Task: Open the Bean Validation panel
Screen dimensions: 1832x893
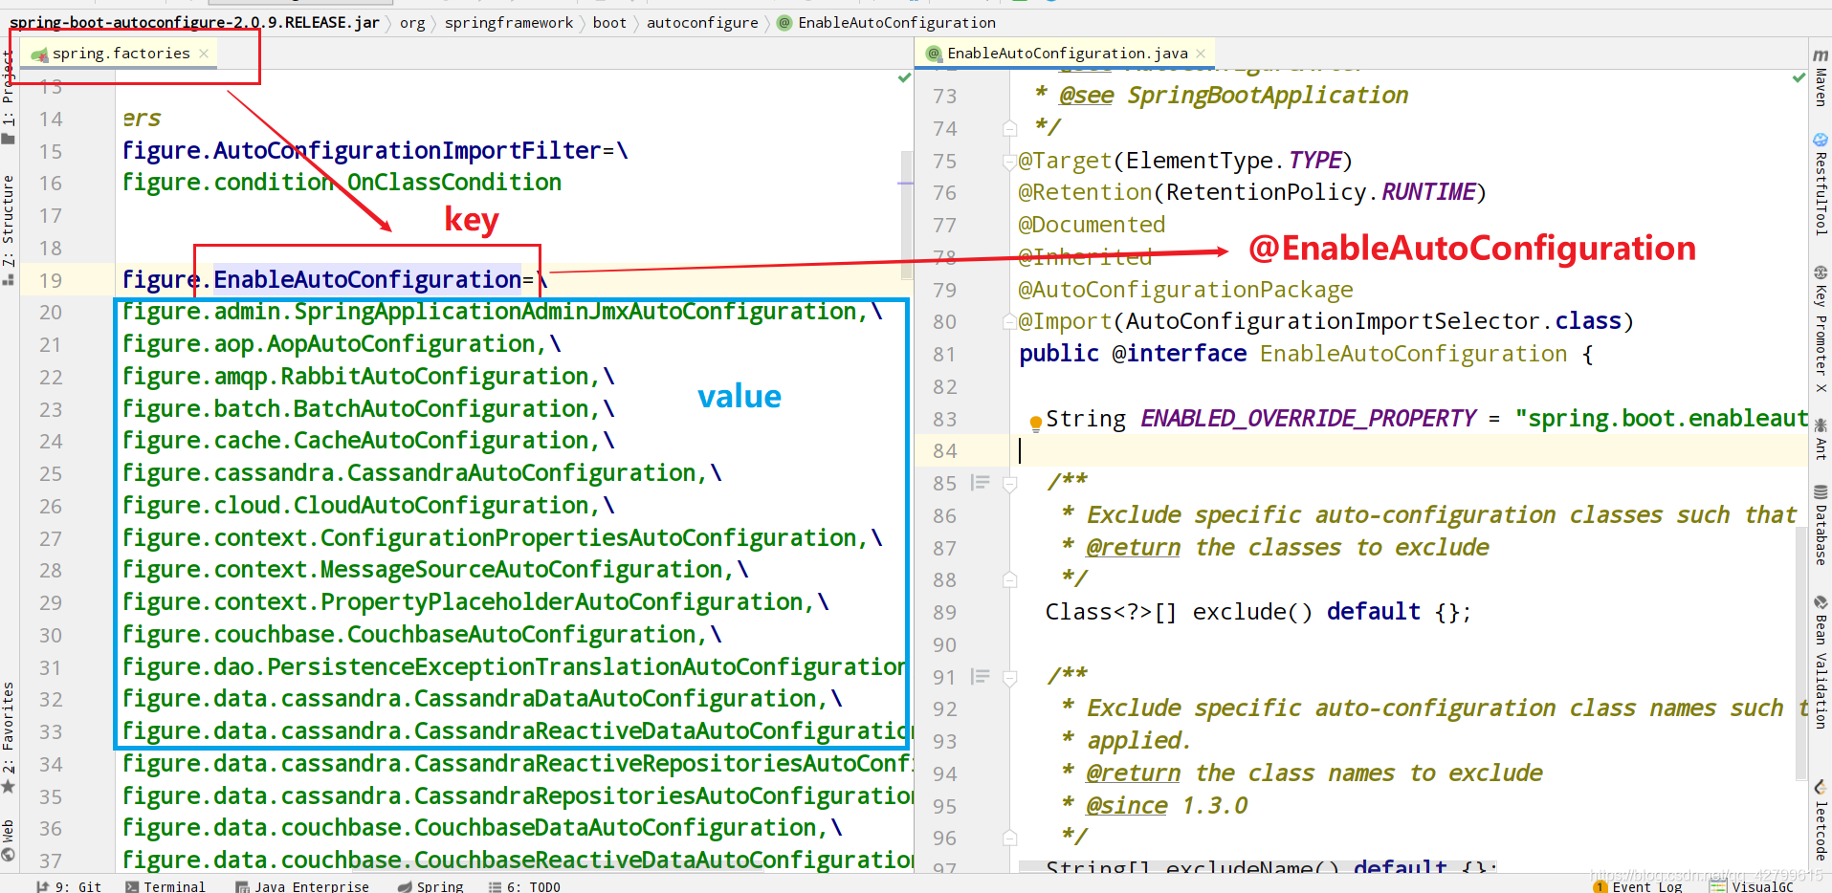Action: 1820,662
